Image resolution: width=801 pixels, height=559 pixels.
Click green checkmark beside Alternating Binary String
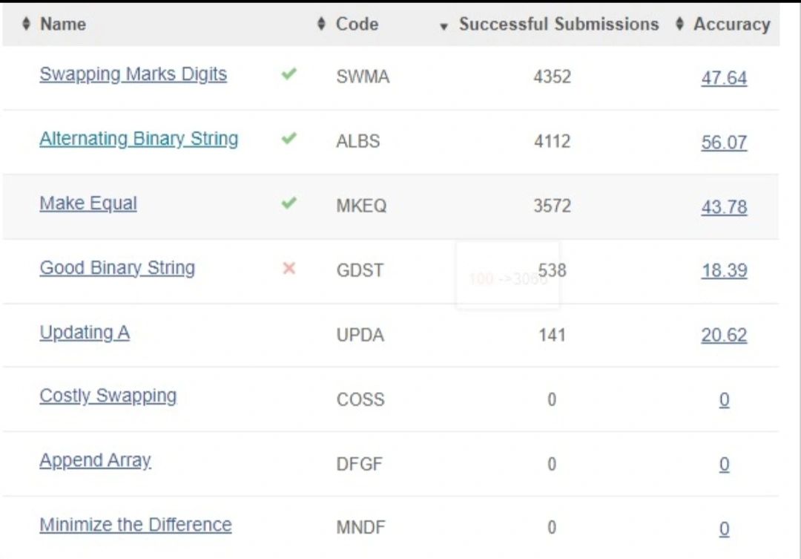[x=289, y=138]
